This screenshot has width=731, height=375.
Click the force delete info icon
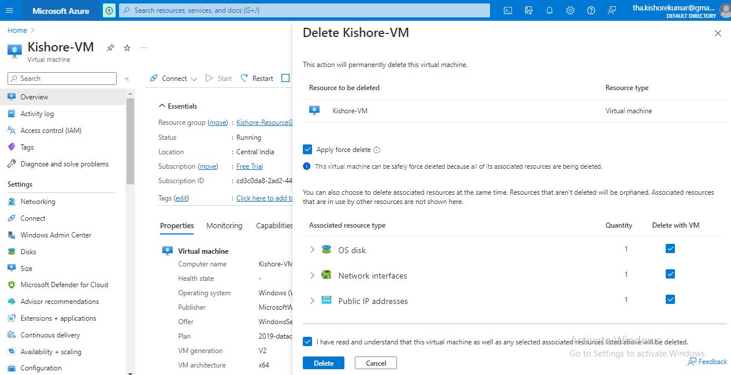pyautogui.click(x=377, y=150)
